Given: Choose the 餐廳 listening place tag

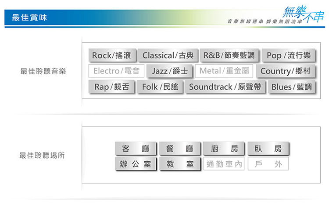Looking at the screenshot, I should coord(180,148).
